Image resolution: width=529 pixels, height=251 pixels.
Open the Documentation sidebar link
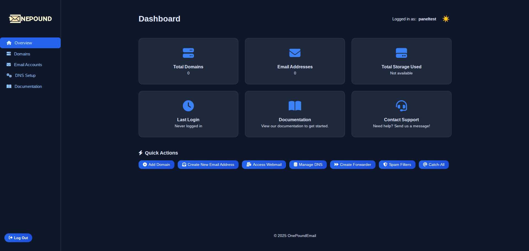(28, 87)
